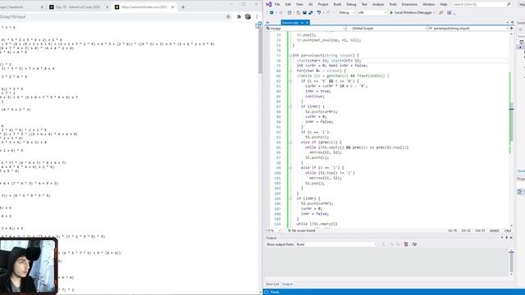The height and width of the screenshot is (295, 525).
Task: Start Local Windows Debugger
Action: pos(411,12)
